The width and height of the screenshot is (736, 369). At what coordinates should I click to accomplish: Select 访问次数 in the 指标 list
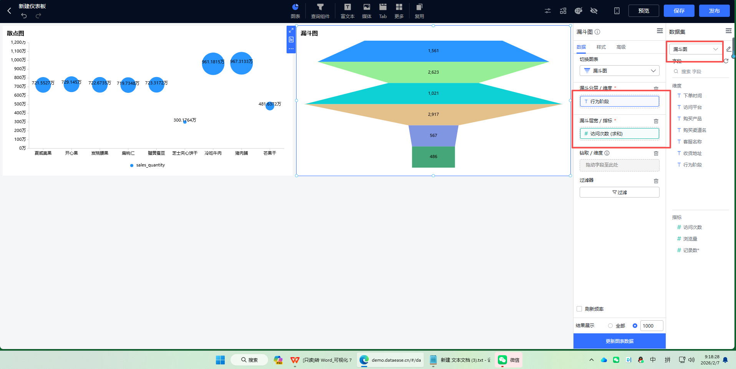coord(693,227)
